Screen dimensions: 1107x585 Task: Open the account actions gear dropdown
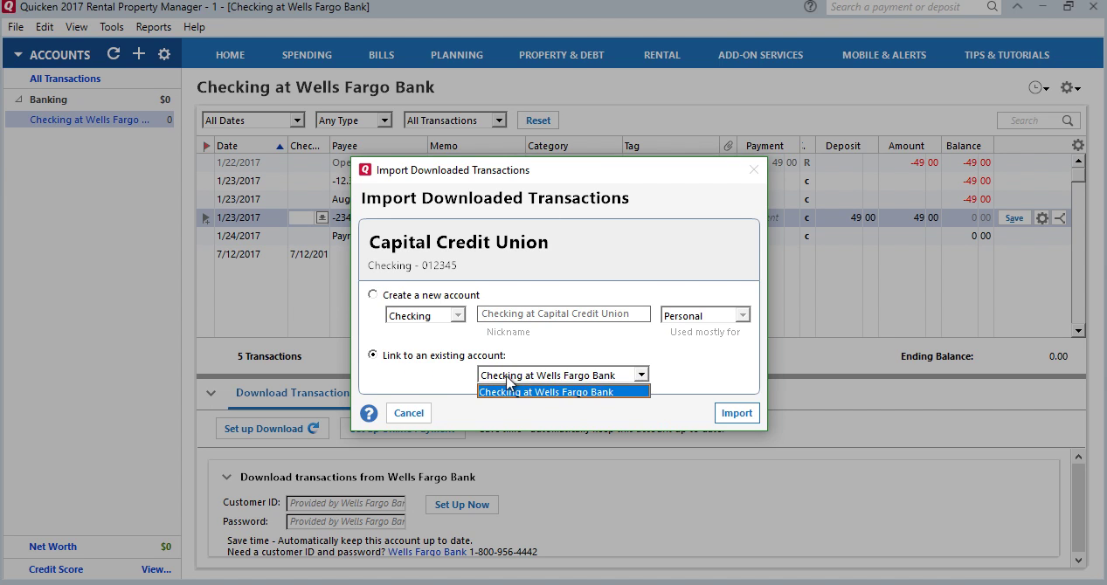(1070, 88)
